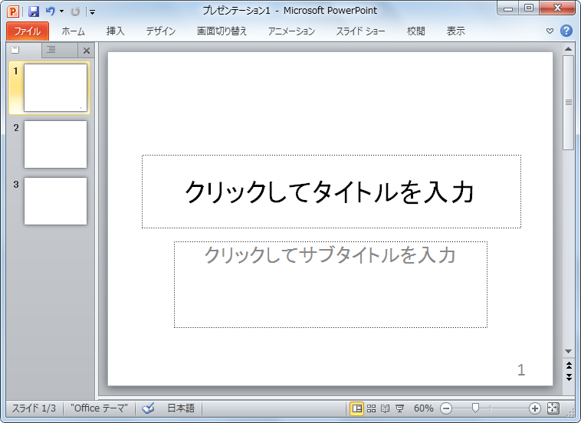
Task: Click the 60% zoom level button
Action: click(x=424, y=408)
